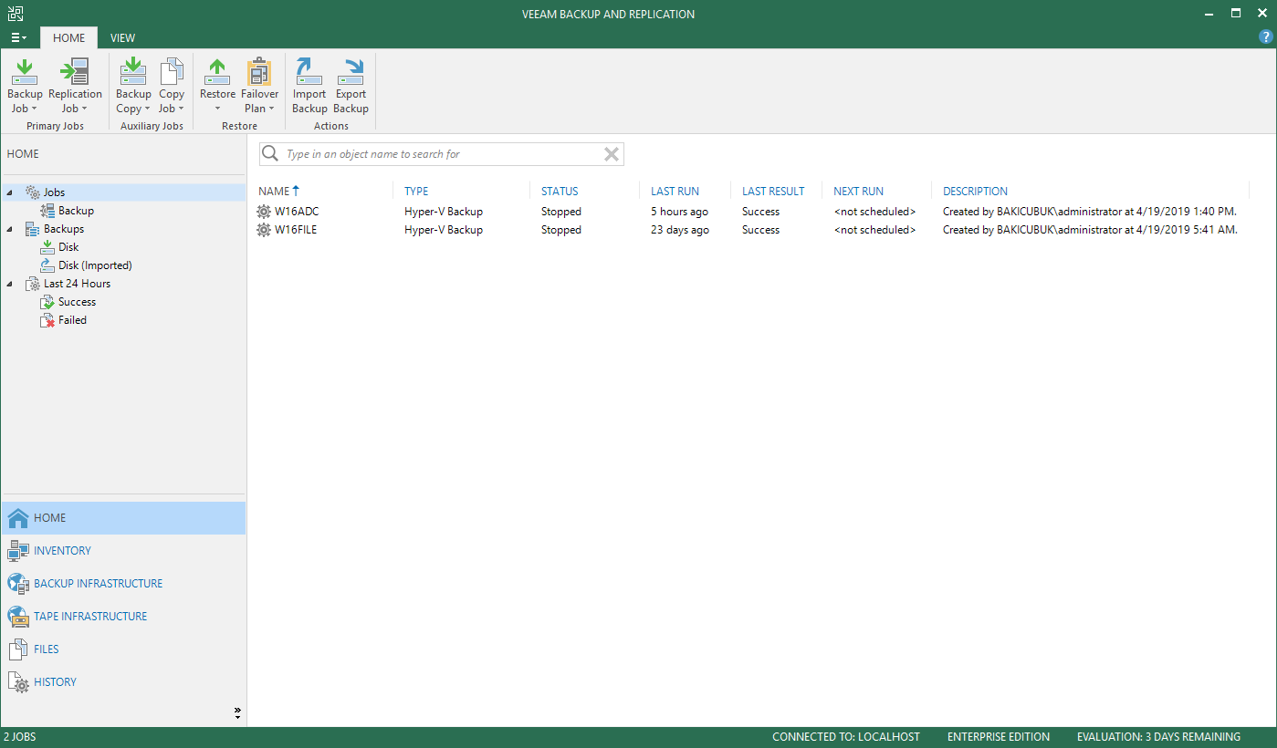The height and width of the screenshot is (748, 1277).
Task: Sort by the STATUS column header
Action: pos(560,192)
